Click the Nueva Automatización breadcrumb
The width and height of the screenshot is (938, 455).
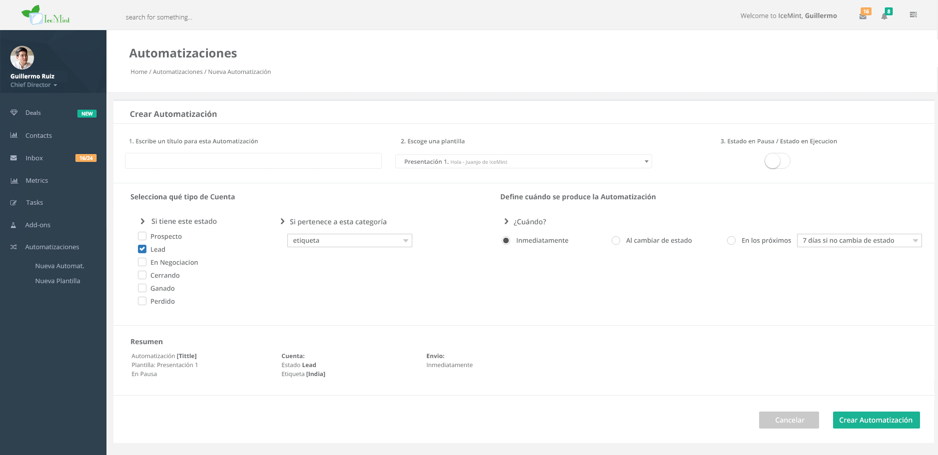(x=239, y=72)
